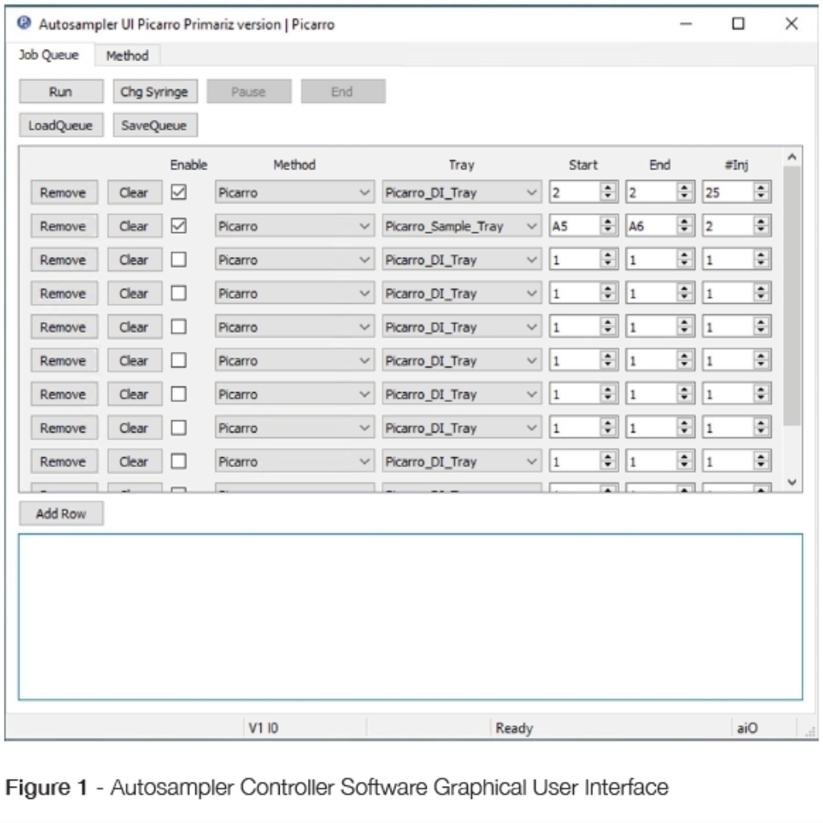Click the LoadQueue button
Image resolution: width=823 pixels, height=823 pixels.
(x=61, y=125)
